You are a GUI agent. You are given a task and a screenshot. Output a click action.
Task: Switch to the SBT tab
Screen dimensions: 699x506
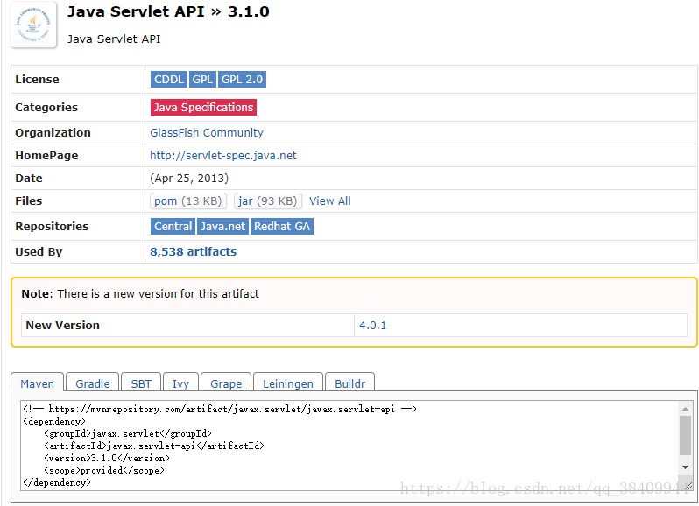click(x=141, y=383)
